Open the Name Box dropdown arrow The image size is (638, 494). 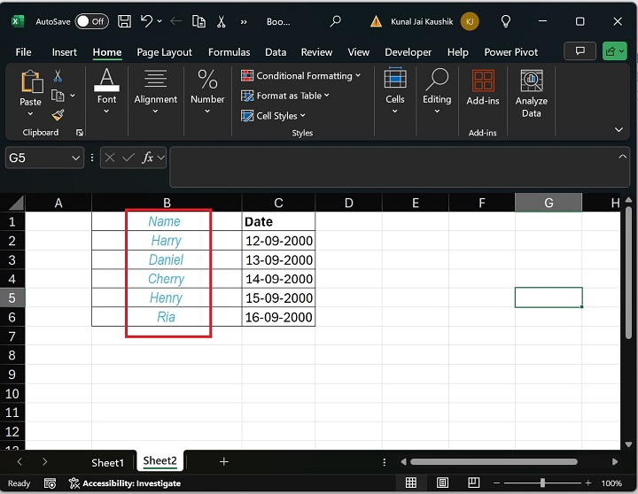click(x=75, y=158)
